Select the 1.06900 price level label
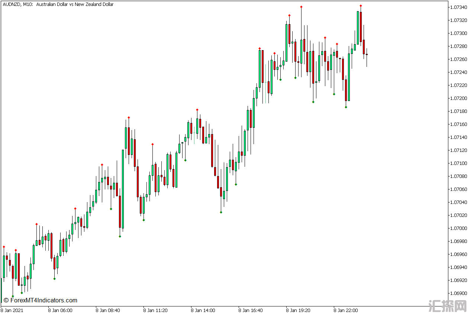474x315 pixels. click(x=458, y=293)
